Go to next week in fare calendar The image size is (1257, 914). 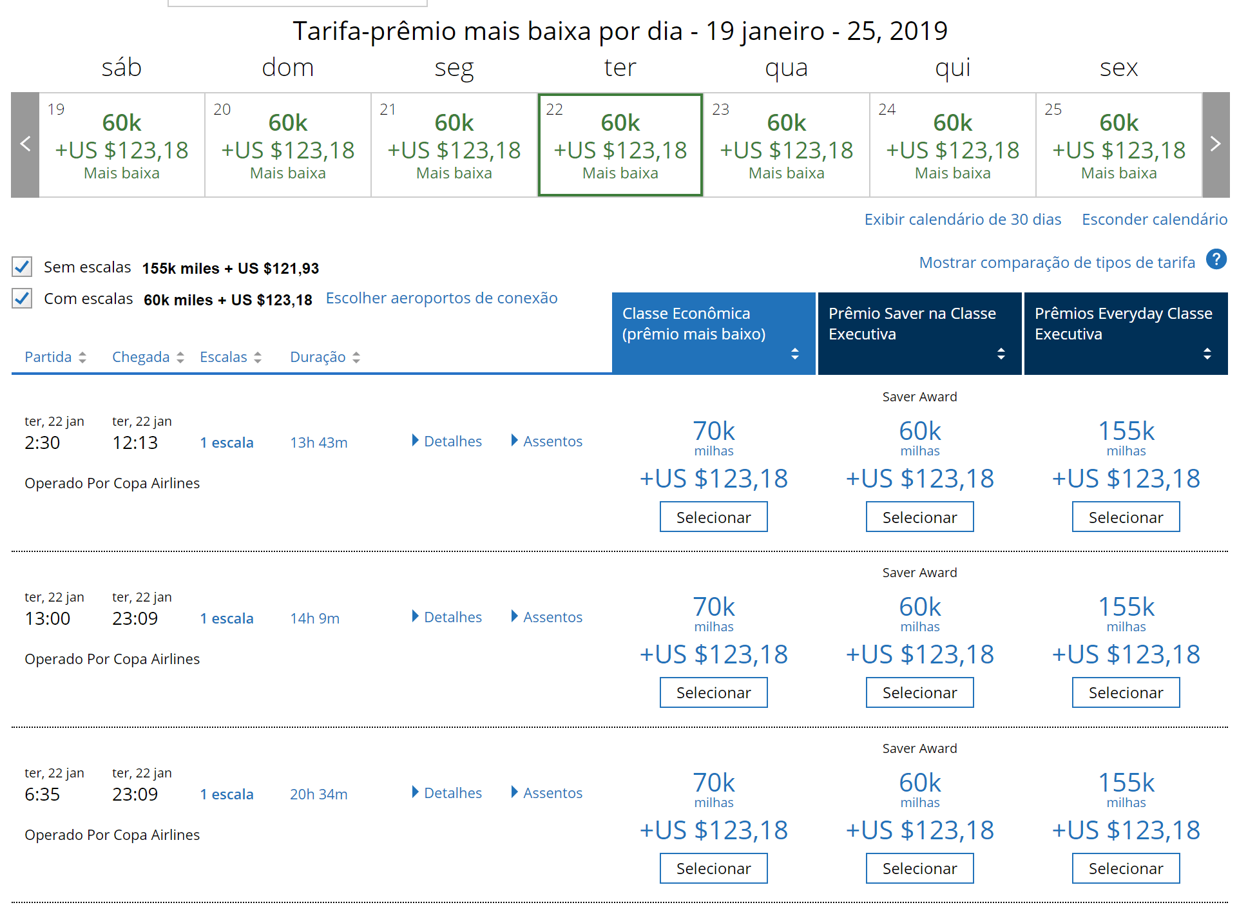pos(1216,145)
